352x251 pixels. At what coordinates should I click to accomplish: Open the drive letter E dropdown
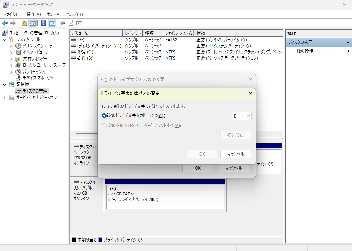tap(242, 116)
